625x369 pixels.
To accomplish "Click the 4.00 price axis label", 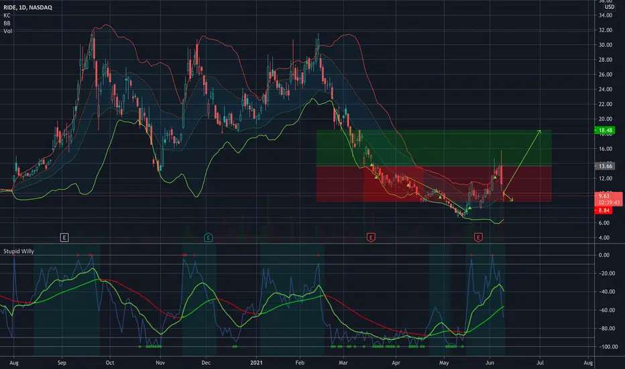I will pyautogui.click(x=604, y=238).
